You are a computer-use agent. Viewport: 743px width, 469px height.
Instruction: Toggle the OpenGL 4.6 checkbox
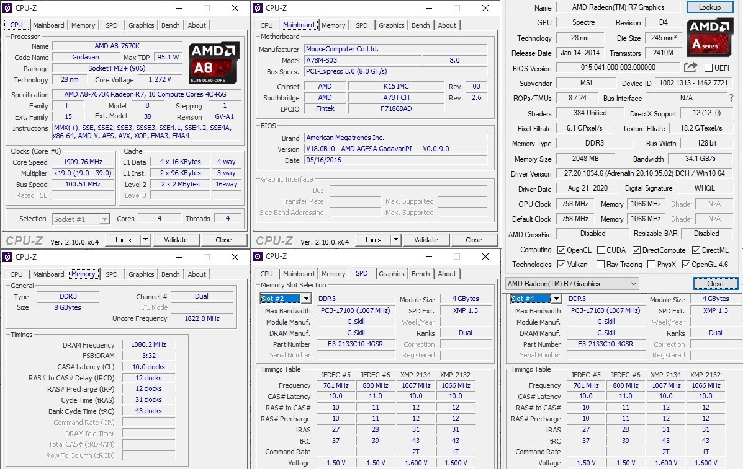(686, 265)
